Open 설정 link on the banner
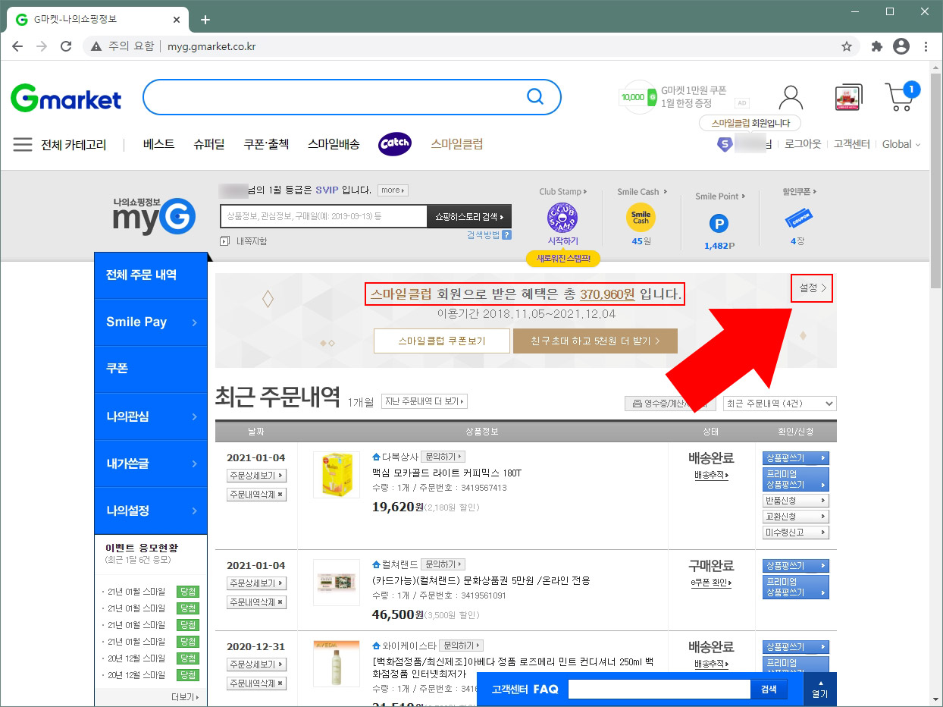This screenshot has height=707, width=943. point(812,288)
